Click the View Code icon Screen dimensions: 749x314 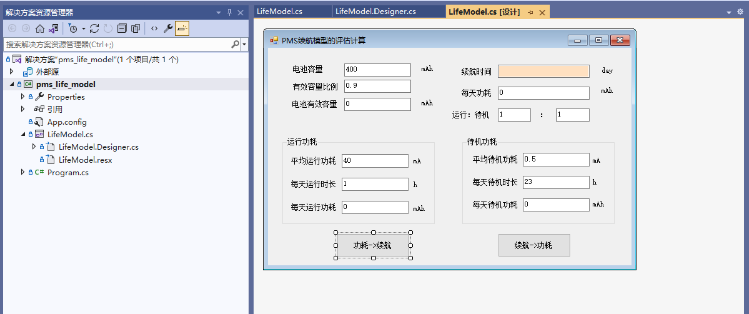click(155, 28)
